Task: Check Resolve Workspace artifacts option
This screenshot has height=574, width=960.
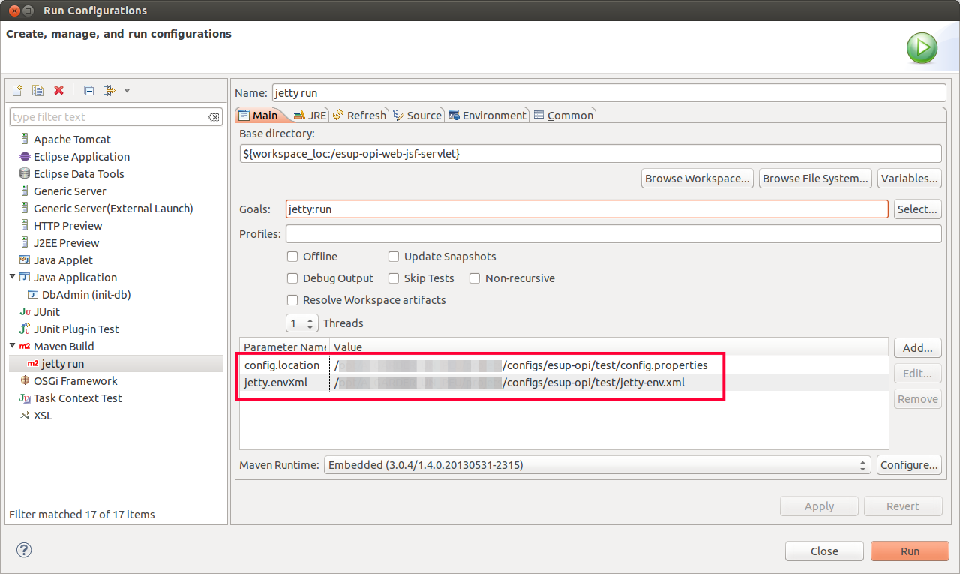Action: click(293, 300)
